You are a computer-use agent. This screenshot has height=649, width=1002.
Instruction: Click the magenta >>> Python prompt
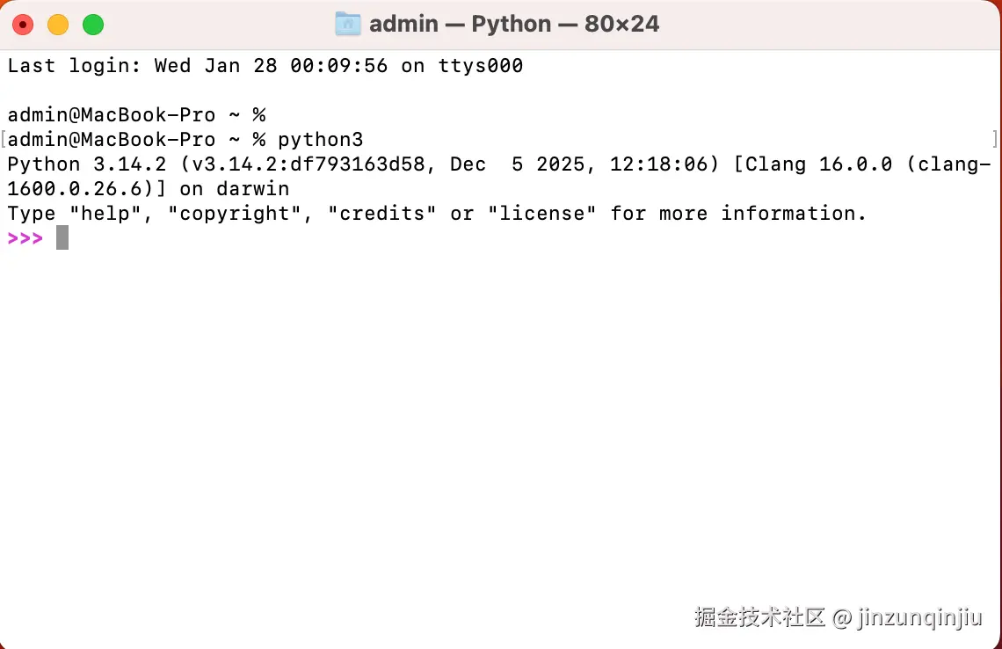(25, 237)
